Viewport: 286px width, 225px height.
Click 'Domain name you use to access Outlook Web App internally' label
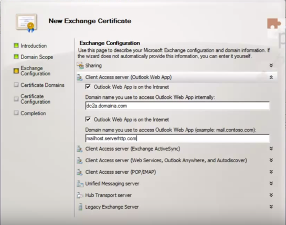pos(150,97)
